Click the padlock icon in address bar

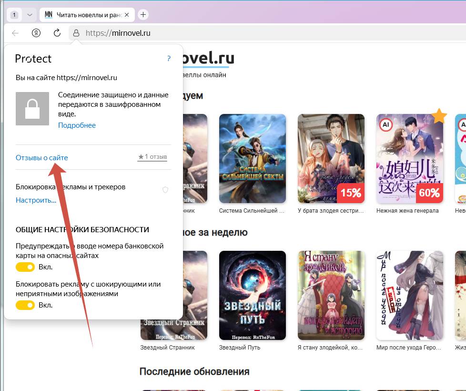pyautogui.click(x=76, y=33)
